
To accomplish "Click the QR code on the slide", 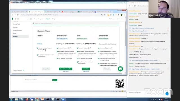I will pos(120,84).
